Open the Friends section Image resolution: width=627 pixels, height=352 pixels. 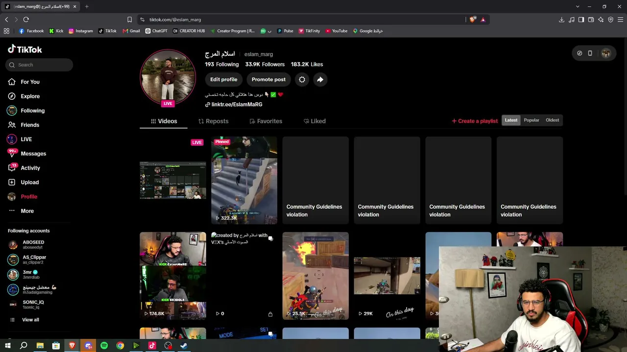pos(30,125)
